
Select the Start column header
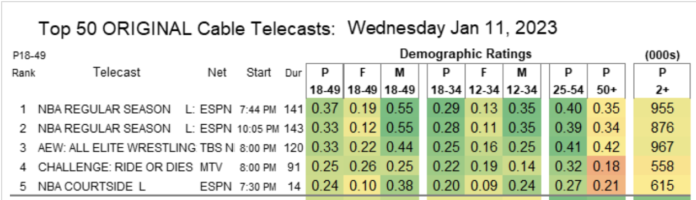(259, 73)
